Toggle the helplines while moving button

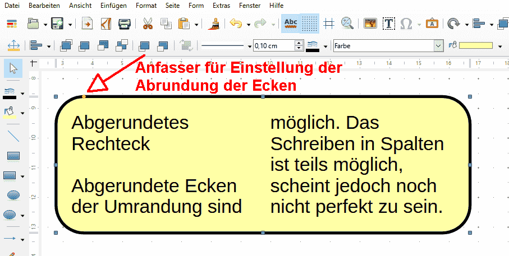pyautogui.click(x=329, y=24)
